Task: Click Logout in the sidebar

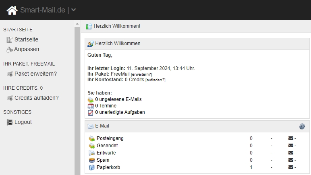Action: coord(23,122)
